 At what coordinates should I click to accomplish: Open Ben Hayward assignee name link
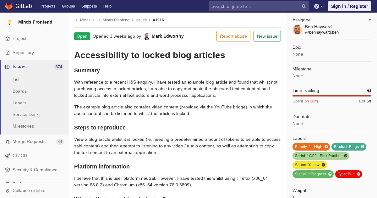click(x=318, y=27)
